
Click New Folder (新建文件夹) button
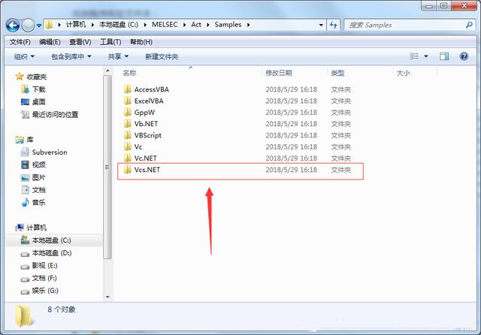pos(162,56)
